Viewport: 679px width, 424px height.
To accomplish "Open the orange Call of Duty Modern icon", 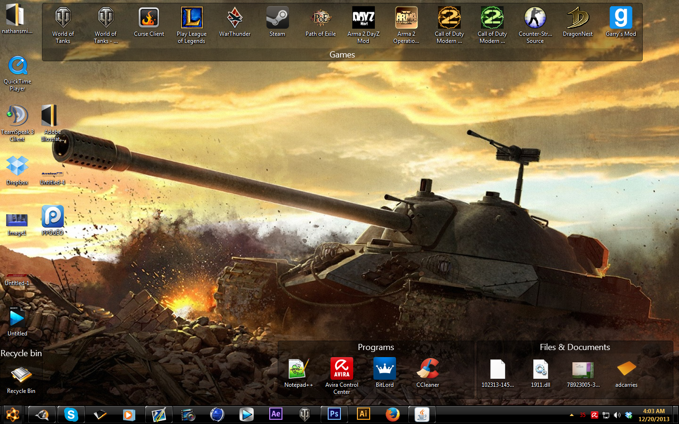I will pyautogui.click(x=449, y=25).
